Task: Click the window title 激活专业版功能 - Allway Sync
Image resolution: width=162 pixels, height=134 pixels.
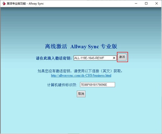Action: [x=25, y=3]
